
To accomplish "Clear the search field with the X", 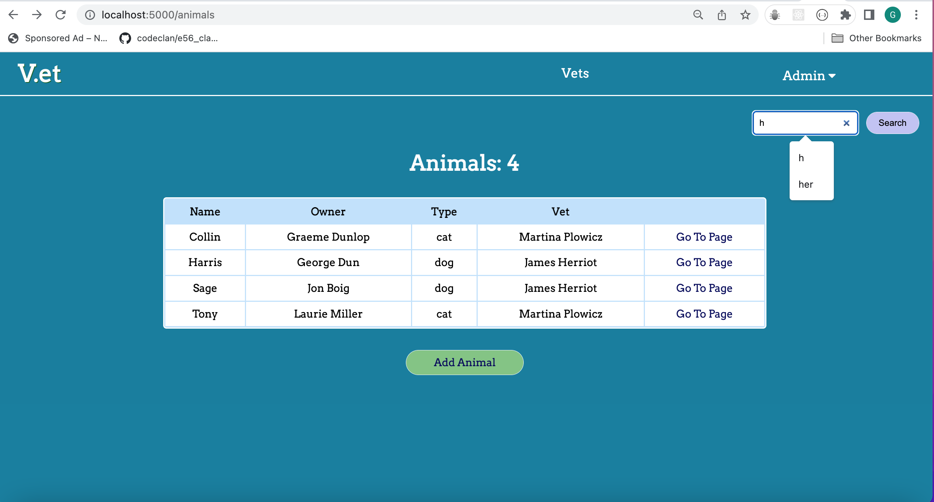I will pos(846,123).
